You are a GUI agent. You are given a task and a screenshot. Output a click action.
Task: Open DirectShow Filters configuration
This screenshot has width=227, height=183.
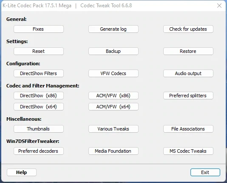click(39, 73)
